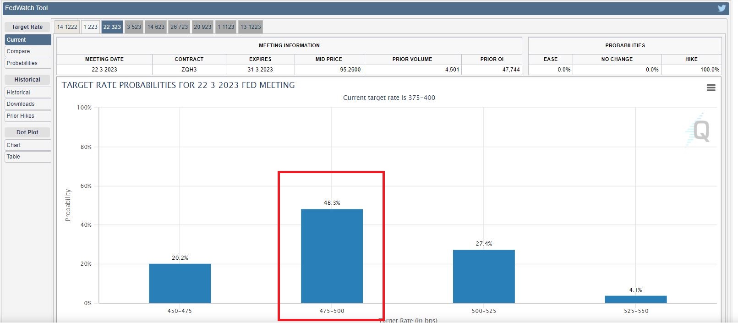The height and width of the screenshot is (323, 738).
Task: Click the 47,744 prior OI value
Action: (511, 70)
